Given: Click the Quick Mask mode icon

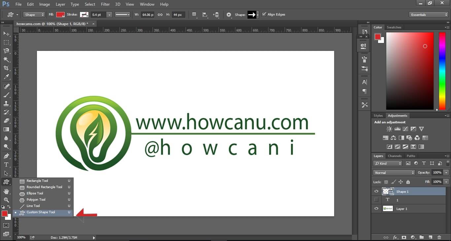Looking at the screenshot, I should pos(6,225).
